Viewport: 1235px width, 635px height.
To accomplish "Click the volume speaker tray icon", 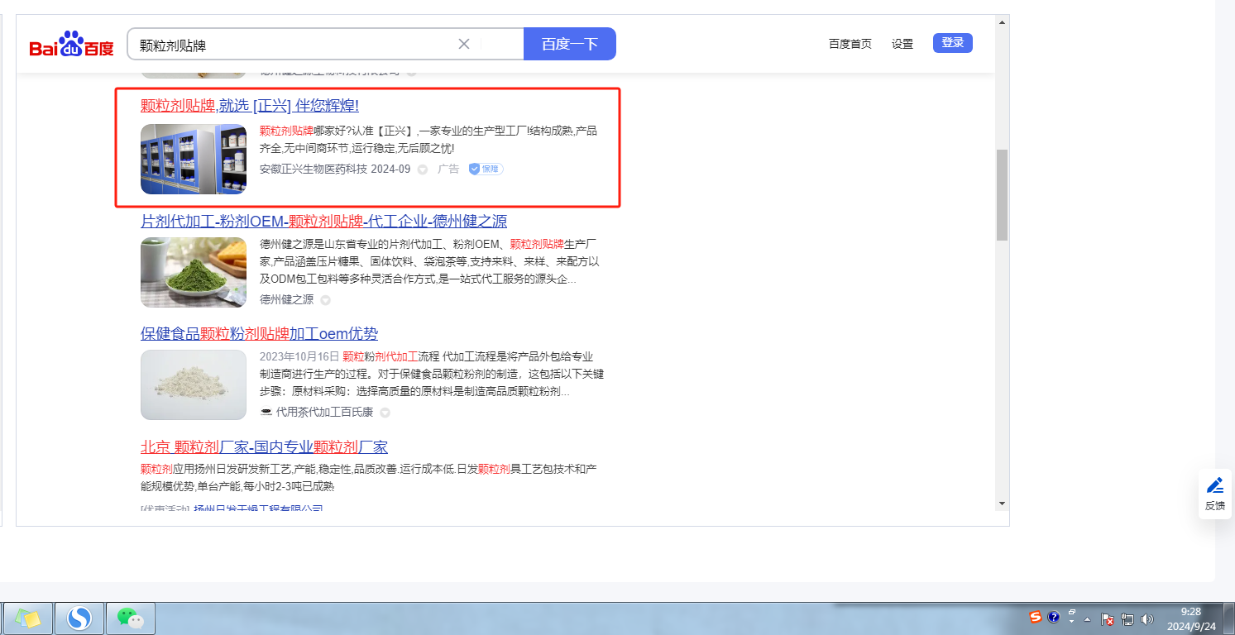I will (x=1147, y=618).
